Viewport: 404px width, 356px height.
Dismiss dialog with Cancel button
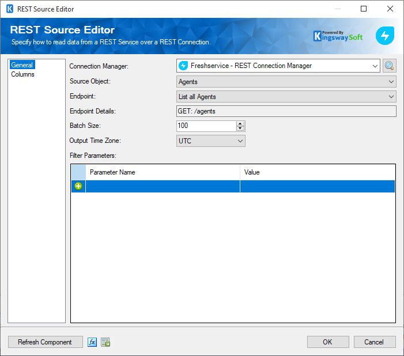pos(375,342)
